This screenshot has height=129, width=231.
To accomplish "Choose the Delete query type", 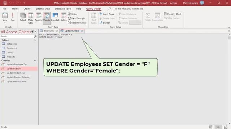I will tap(64, 17).
